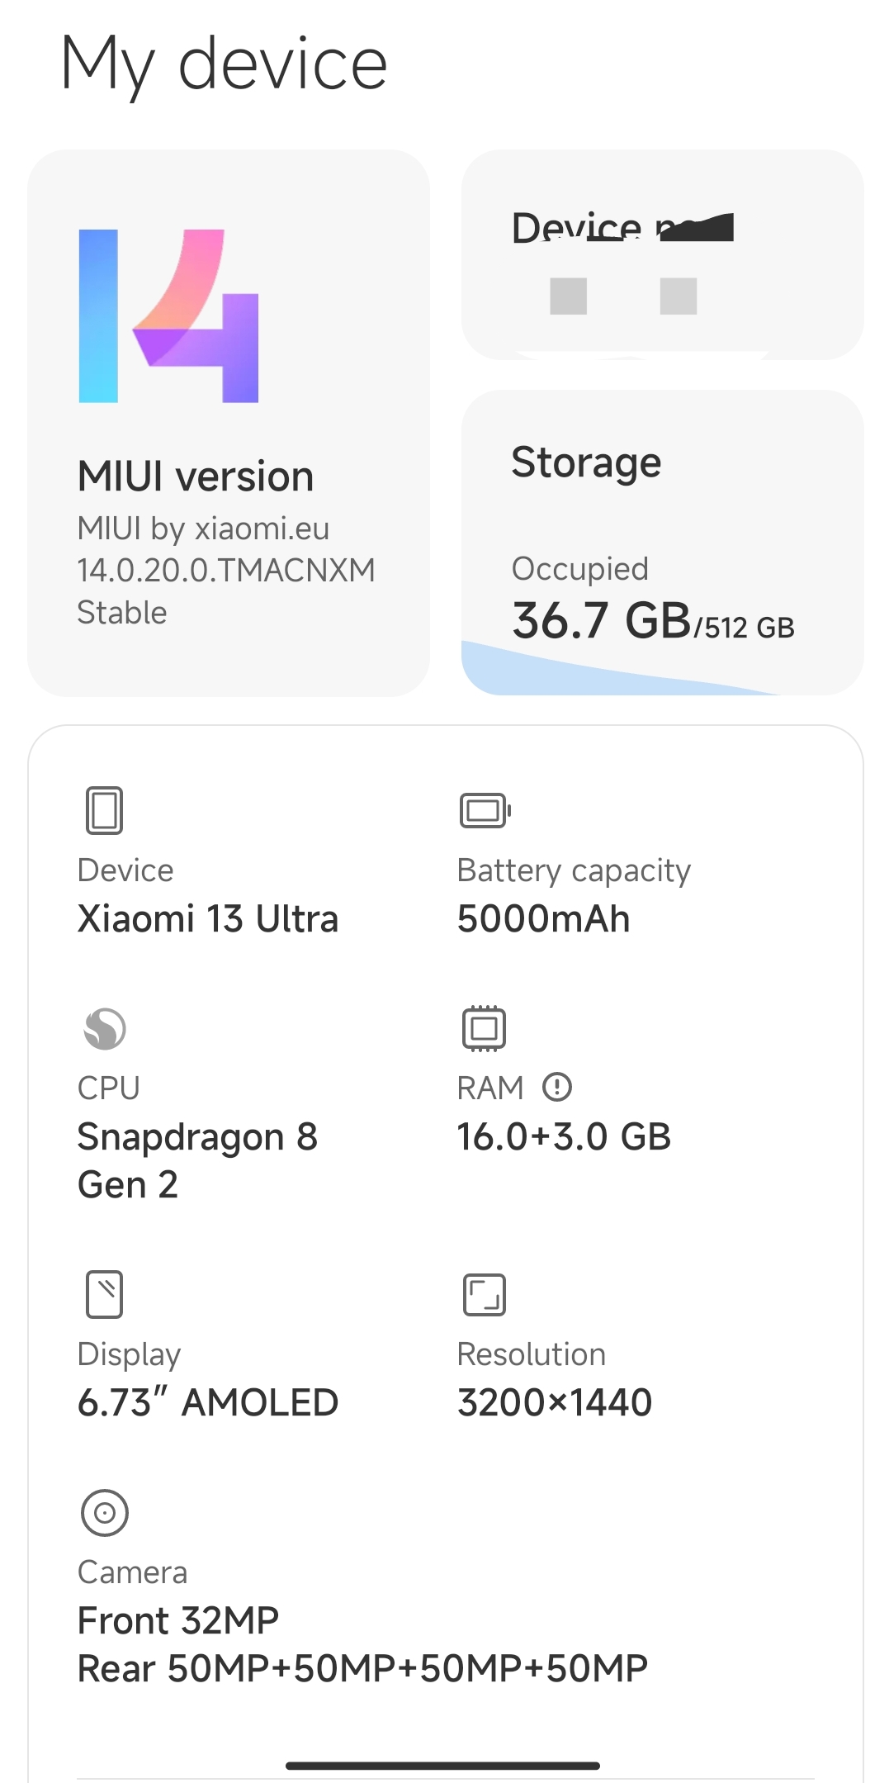Image resolution: width=889 pixels, height=1783 pixels.
Task: Open the Storage card
Action: (x=662, y=543)
